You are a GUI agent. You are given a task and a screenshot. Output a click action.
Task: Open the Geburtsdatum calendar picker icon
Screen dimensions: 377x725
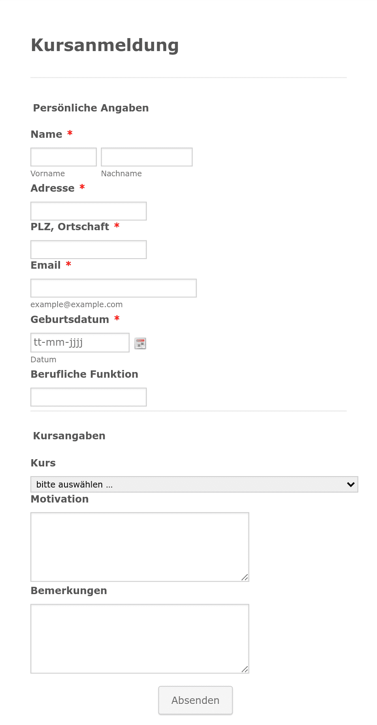tap(140, 343)
